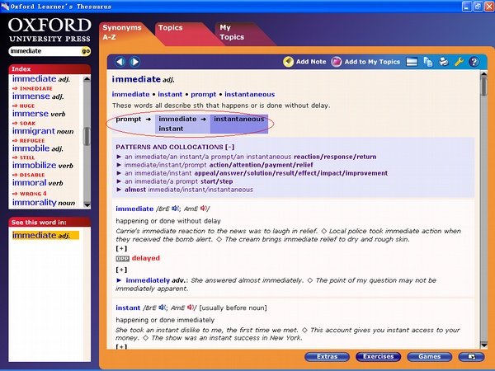Viewport: 495px width, 371px height.
Task: Expand [+] below immediate example sentences
Action: [x=121, y=249]
